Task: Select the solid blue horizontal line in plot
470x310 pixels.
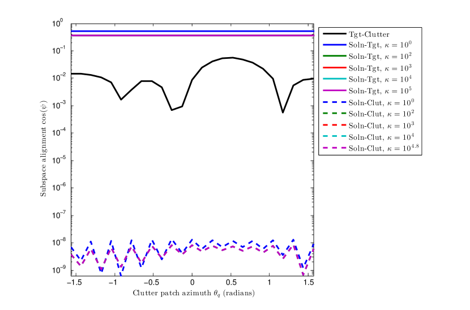Action: pyautogui.click(x=193, y=31)
